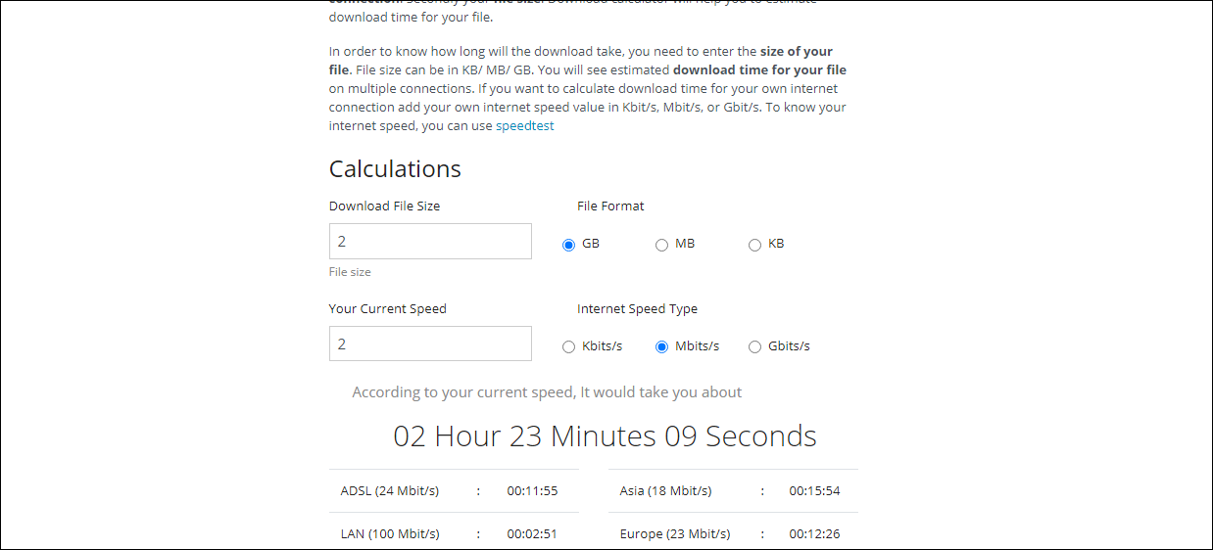
Task: Choose the Mbits/s speed type radio
Action: click(x=661, y=347)
